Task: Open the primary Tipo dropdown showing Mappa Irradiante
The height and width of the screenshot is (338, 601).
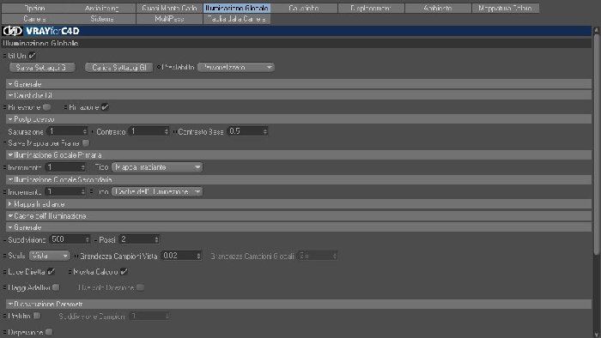Action: tap(157, 167)
